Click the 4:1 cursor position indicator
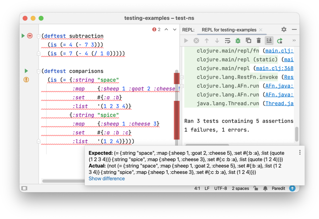This screenshot has height=219, width=319. click(x=197, y=188)
